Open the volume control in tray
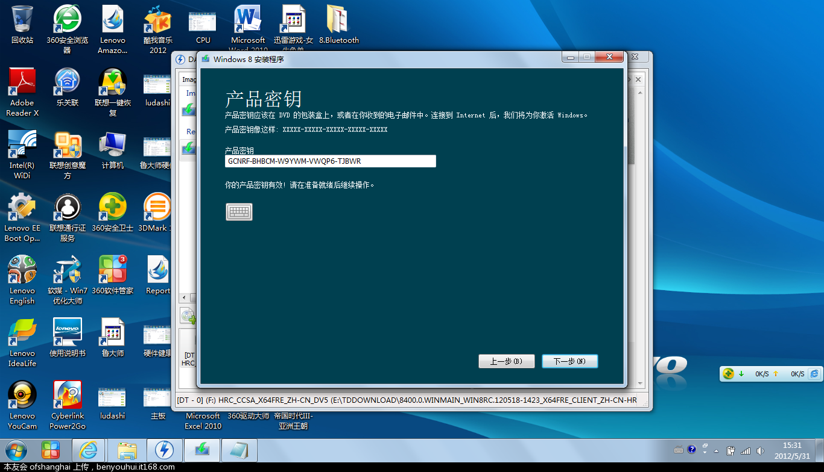This screenshot has height=472, width=824. pyautogui.click(x=760, y=450)
